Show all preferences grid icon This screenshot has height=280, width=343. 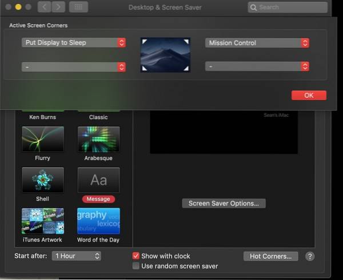point(78,7)
